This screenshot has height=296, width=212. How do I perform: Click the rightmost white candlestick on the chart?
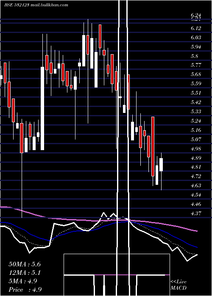161,165
